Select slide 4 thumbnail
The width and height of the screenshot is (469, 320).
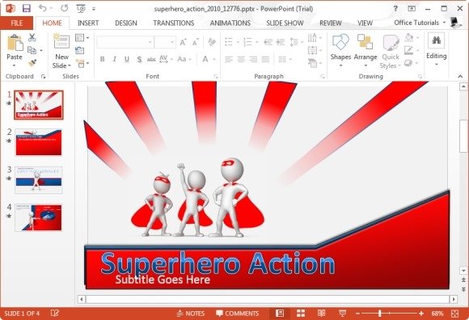(39, 217)
